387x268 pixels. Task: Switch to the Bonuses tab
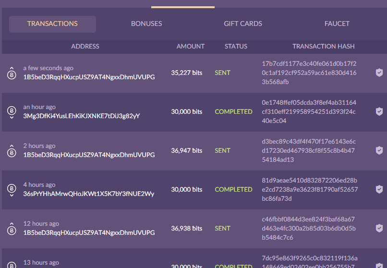[x=146, y=24]
